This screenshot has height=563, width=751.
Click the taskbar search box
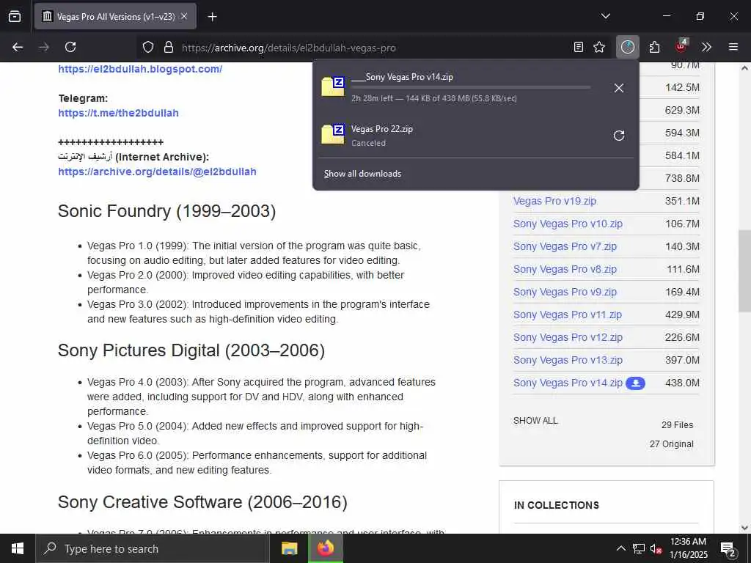point(153,548)
